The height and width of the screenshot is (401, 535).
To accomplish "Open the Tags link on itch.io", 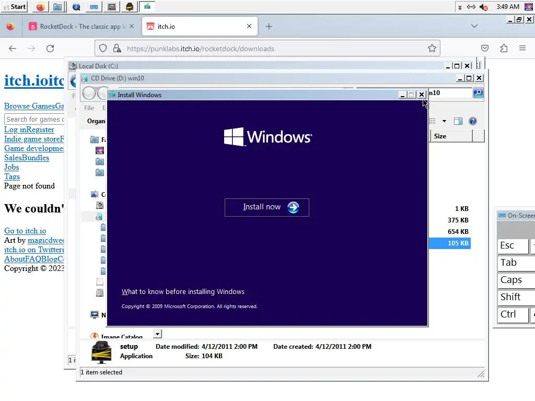I will 12,176.
